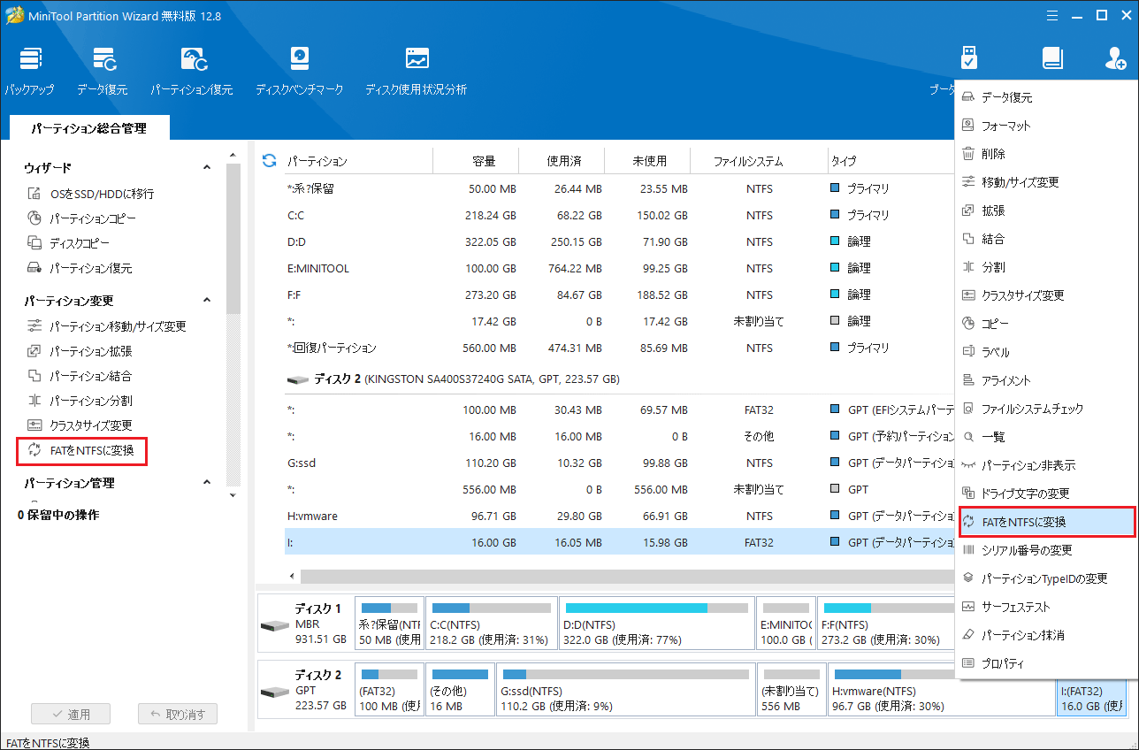
Task: Select the G:ssd partition row
Action: click(x=619, y=463)
